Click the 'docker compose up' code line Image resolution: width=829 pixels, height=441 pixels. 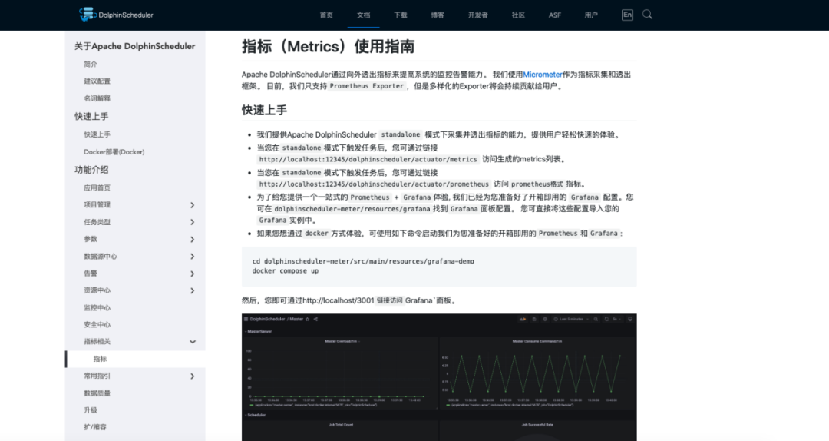[x=286, y=271]
